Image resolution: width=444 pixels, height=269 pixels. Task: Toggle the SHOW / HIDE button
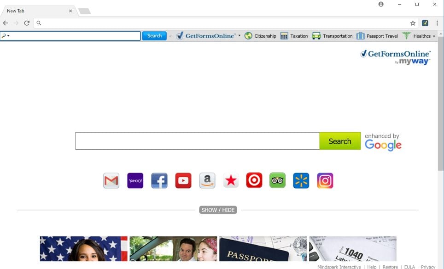(218, 210)
